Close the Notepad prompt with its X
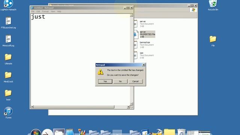240x135 pixels. [x=144, y=65]
